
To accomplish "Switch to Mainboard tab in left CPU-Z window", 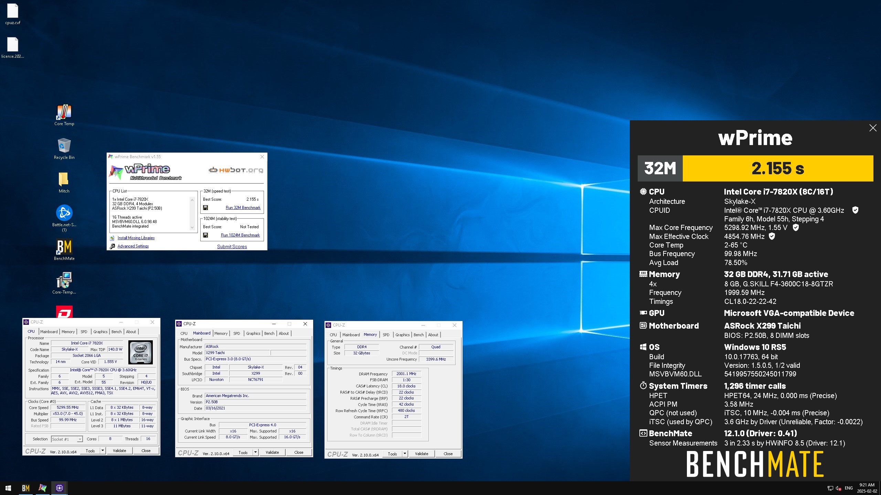I will tap(49, 332).
